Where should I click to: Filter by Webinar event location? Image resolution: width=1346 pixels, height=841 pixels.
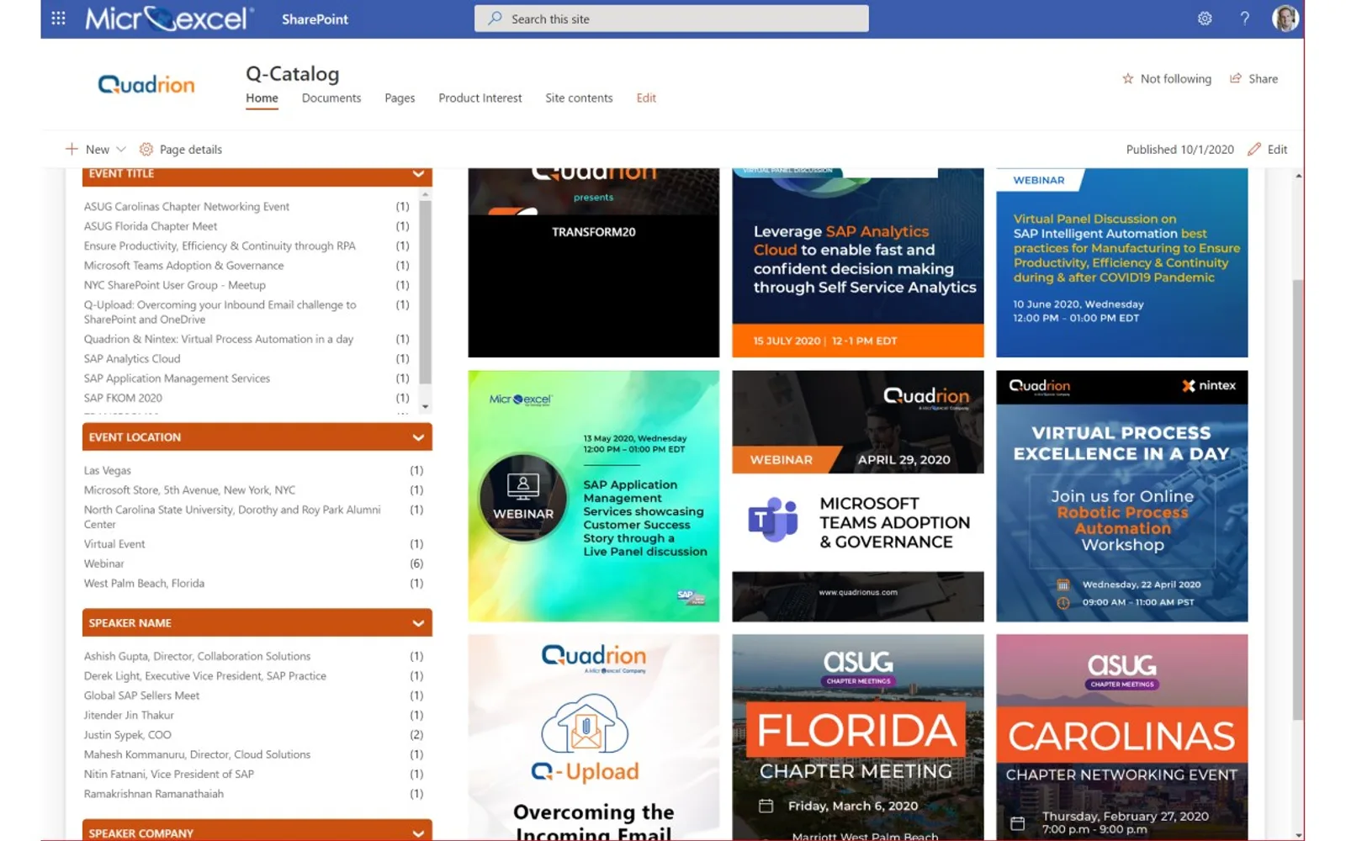click(103, 563)
